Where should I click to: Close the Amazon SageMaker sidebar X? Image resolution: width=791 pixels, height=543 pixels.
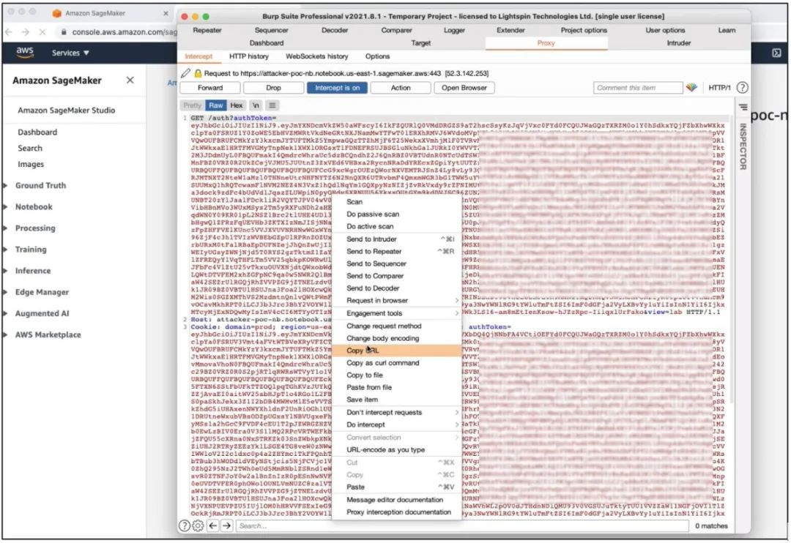130,80
